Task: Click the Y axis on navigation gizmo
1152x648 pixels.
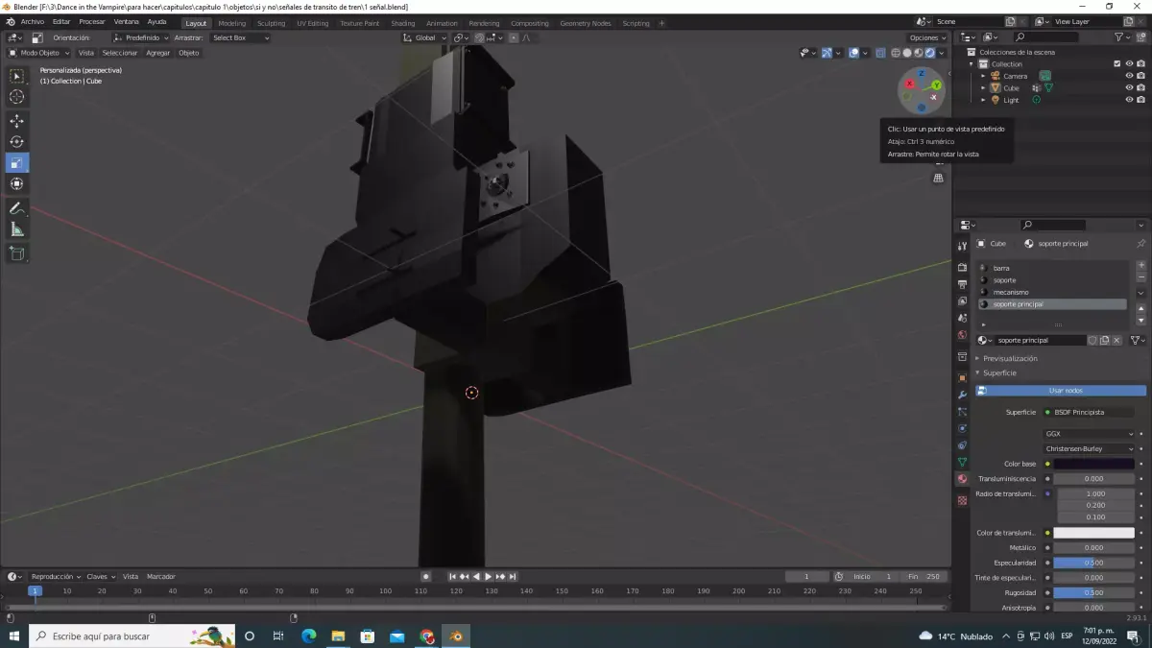Action: click(936, 85)
